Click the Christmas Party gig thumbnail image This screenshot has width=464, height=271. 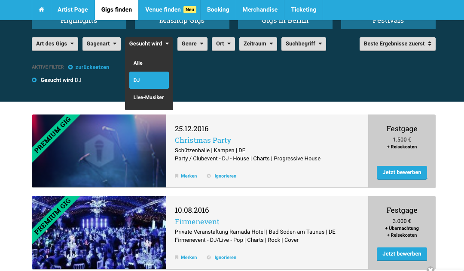point(99,151)
